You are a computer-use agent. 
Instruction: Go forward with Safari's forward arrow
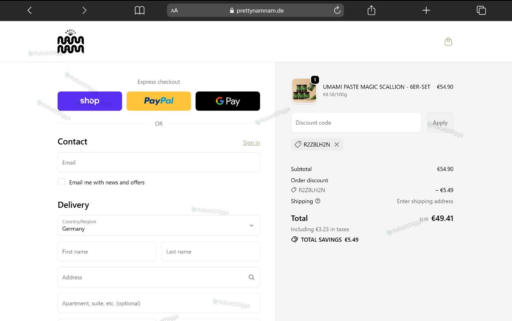pos(84,10)
